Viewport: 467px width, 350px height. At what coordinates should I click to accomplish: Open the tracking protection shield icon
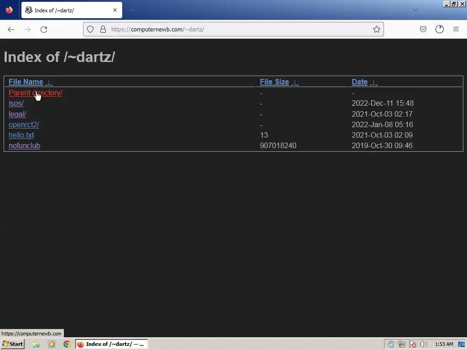pyautogui.click(x=90, y=29)
